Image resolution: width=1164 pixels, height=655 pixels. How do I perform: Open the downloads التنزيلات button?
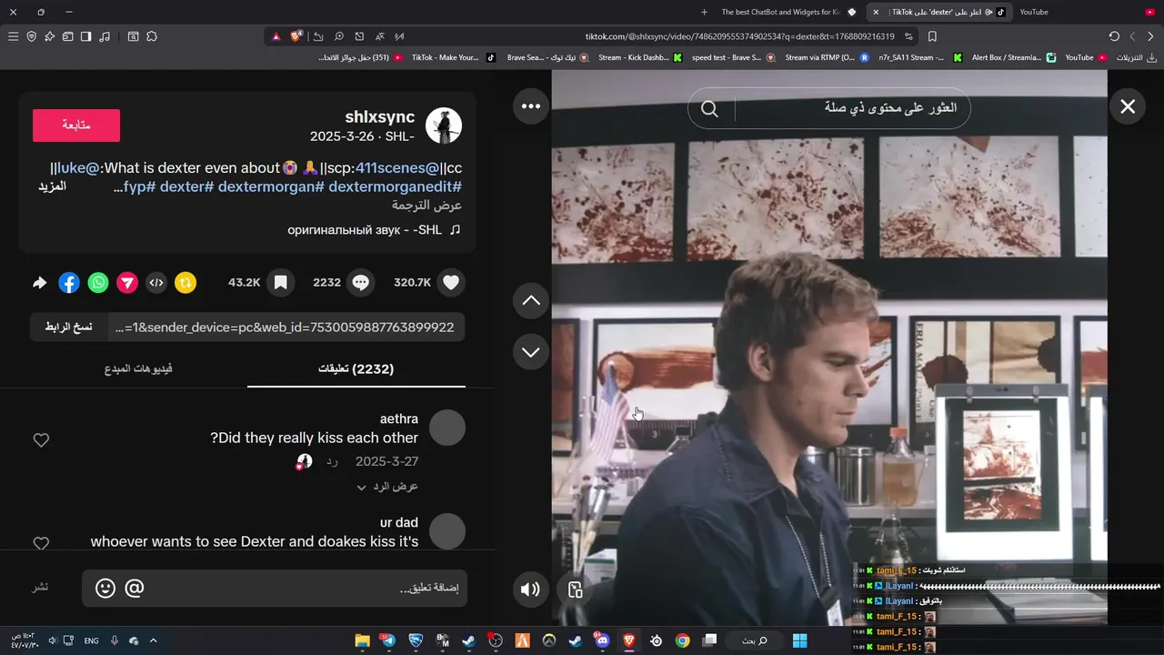(x=1135, y=57)
